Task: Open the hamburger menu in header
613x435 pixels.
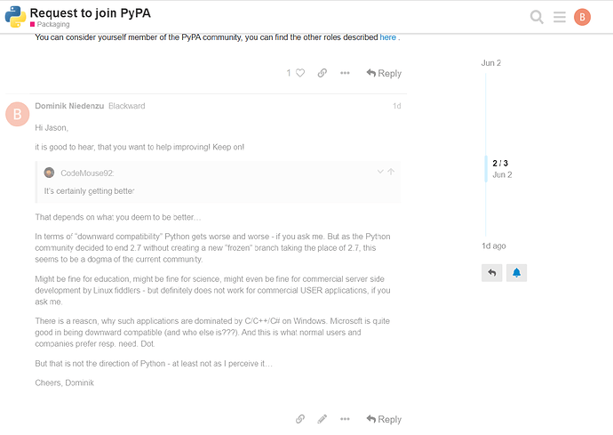Action: coord(560,17)
